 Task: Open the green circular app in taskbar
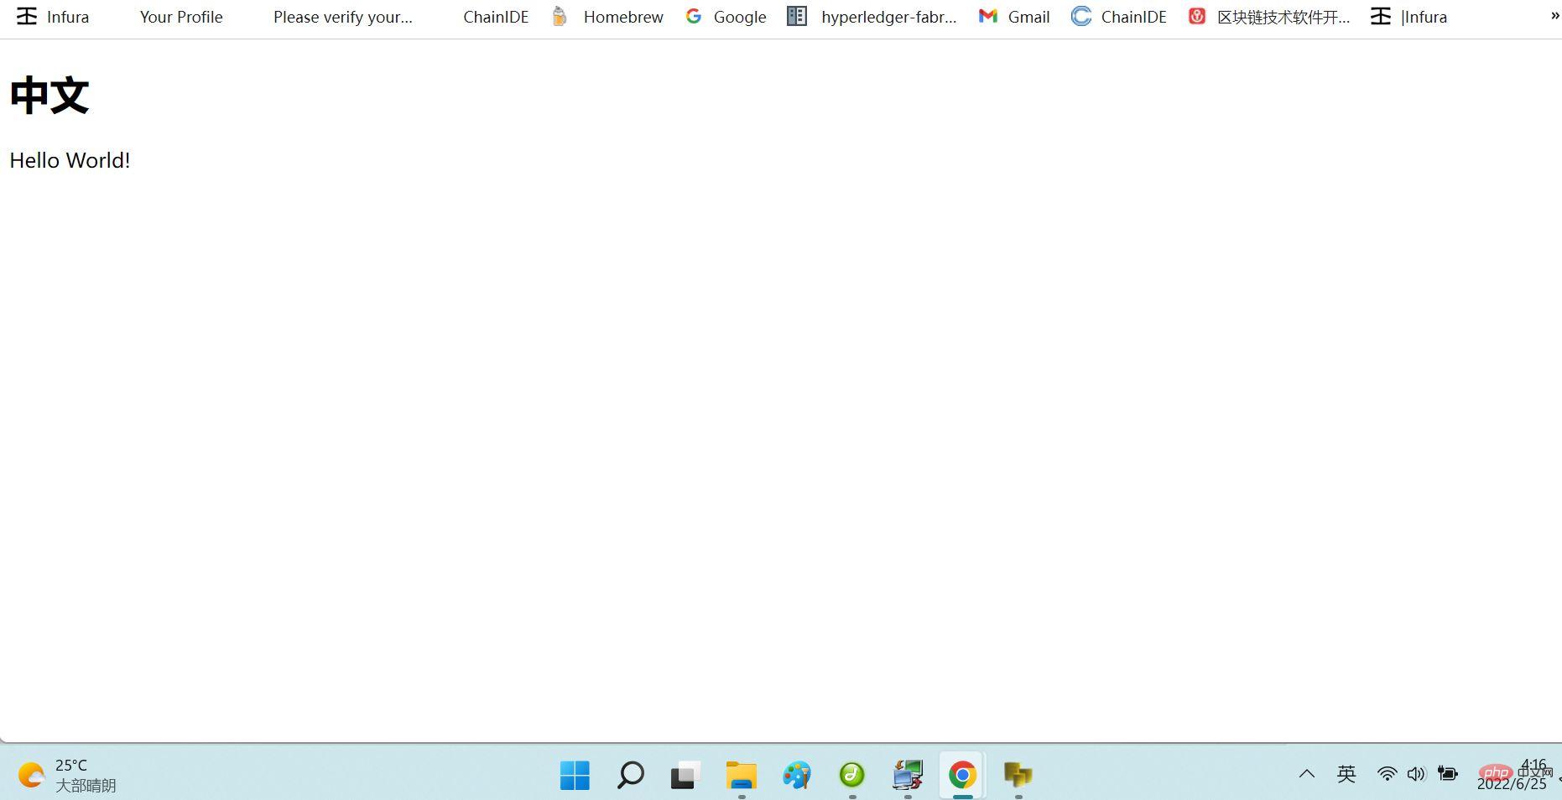tap(851, 775)
